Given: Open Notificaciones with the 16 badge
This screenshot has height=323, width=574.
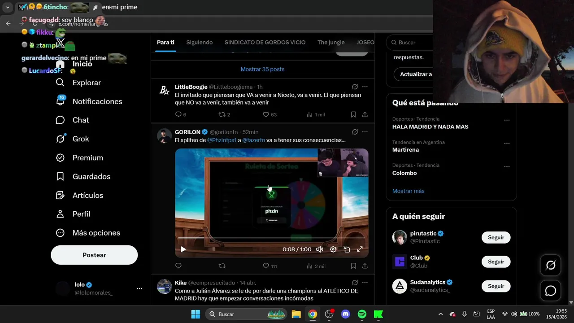Looking at the screenshot, I should (89, 101).
